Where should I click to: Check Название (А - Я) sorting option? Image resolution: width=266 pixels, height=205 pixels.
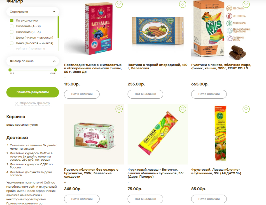[x=12, y=26]
